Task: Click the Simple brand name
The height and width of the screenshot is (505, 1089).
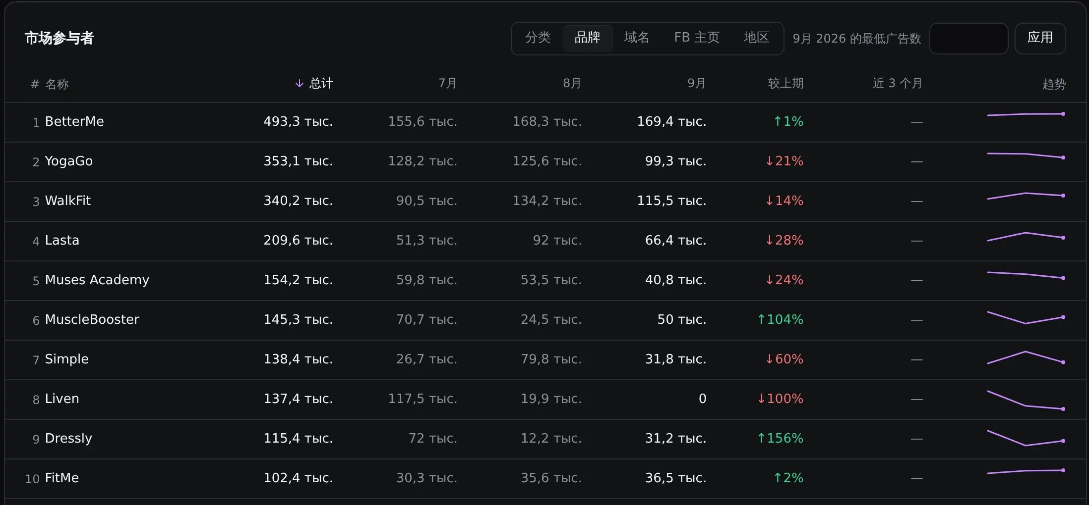Action: click(x=67, y=359)
